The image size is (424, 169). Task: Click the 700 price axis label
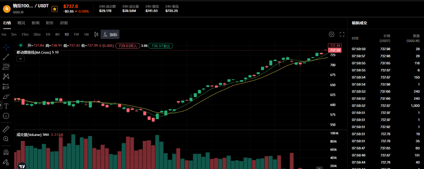click(333, 65)
